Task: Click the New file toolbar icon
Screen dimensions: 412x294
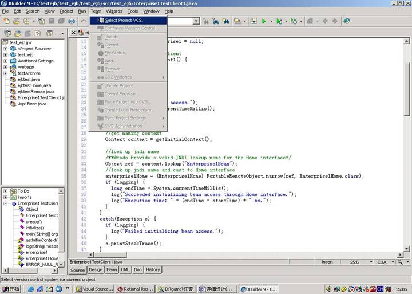Action: [6, 21]
